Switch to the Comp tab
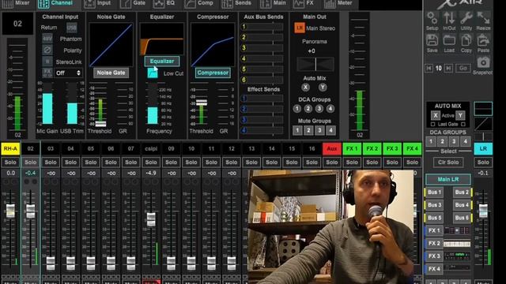The height and width of the screenshot is (284, 506). click(199, 3)
